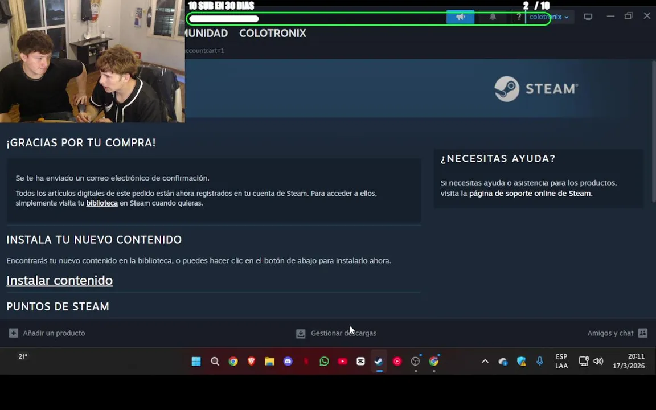This screenshot has height=410, width=656.
Task: Open the COLOTRONIX profile menu
Action: click(273, 33)
